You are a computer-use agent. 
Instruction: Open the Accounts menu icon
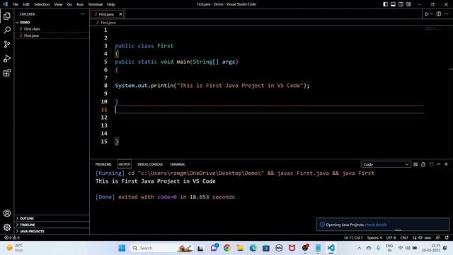[x=7, y=213]
